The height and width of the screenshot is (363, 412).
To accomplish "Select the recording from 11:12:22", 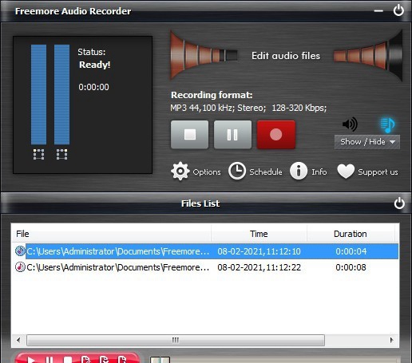I will (x=205, y=267).
